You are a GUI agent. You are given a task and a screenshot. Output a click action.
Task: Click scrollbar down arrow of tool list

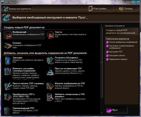point(102,113)
